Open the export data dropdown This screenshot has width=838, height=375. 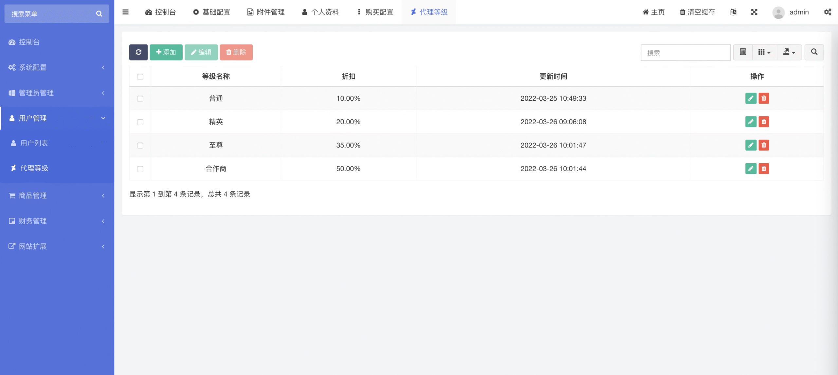[789, 52]
